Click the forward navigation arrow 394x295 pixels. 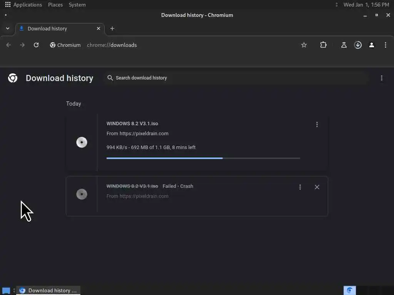point(22,45)
